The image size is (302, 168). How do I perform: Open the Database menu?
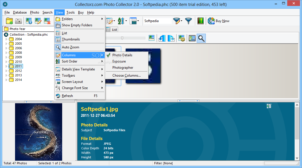point(20,12)
